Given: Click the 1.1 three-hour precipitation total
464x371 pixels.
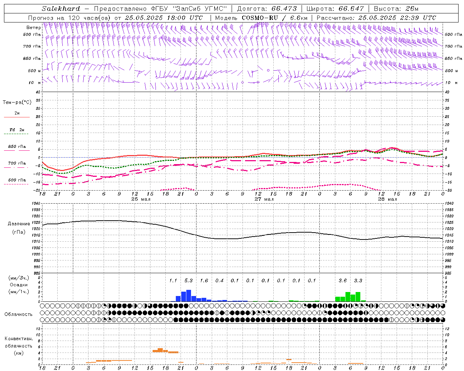Looking at the screenshot, I should pos(173,281).
